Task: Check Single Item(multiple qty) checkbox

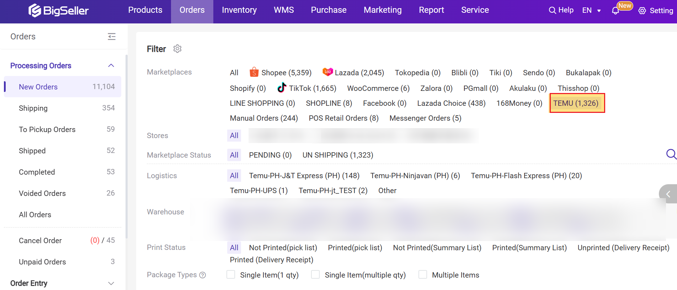Action: pos(315,274)
